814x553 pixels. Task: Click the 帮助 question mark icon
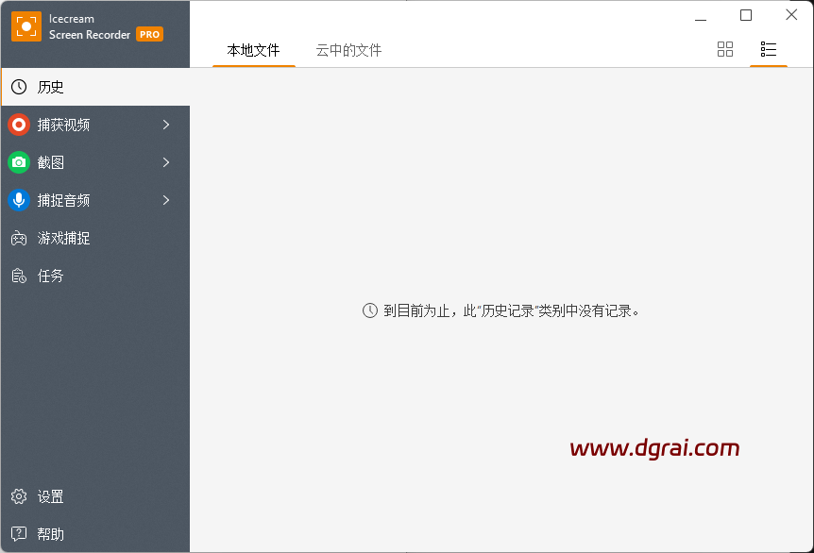pyautogui.click(x=19, y=534)
